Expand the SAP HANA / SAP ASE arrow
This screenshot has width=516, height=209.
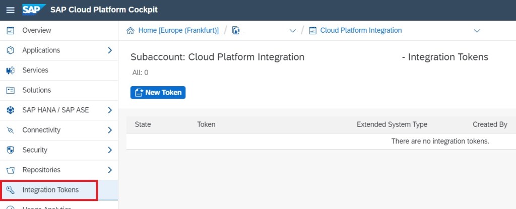point(110,110)
